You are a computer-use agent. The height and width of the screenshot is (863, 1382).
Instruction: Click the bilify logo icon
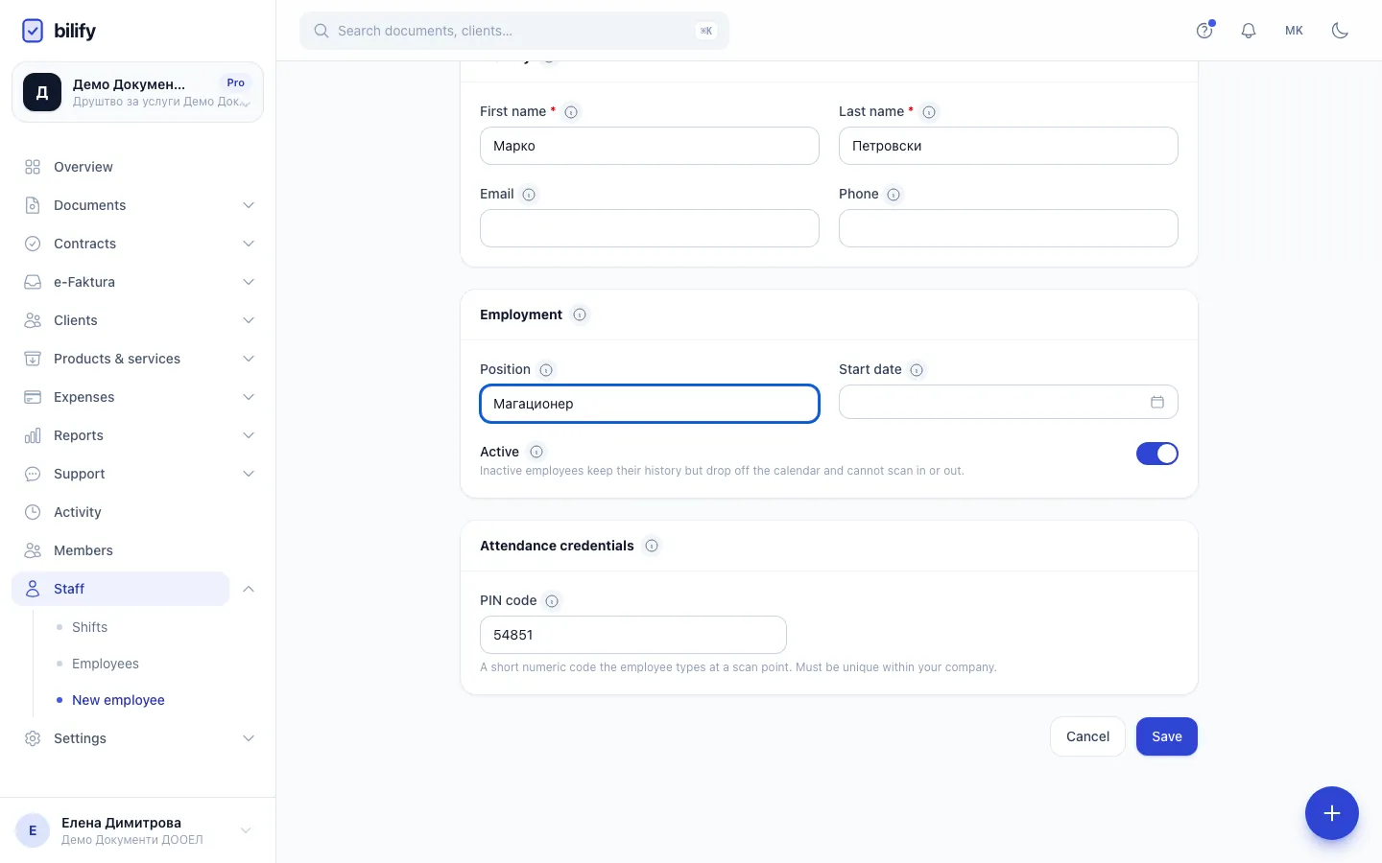(x=33, y=31)
